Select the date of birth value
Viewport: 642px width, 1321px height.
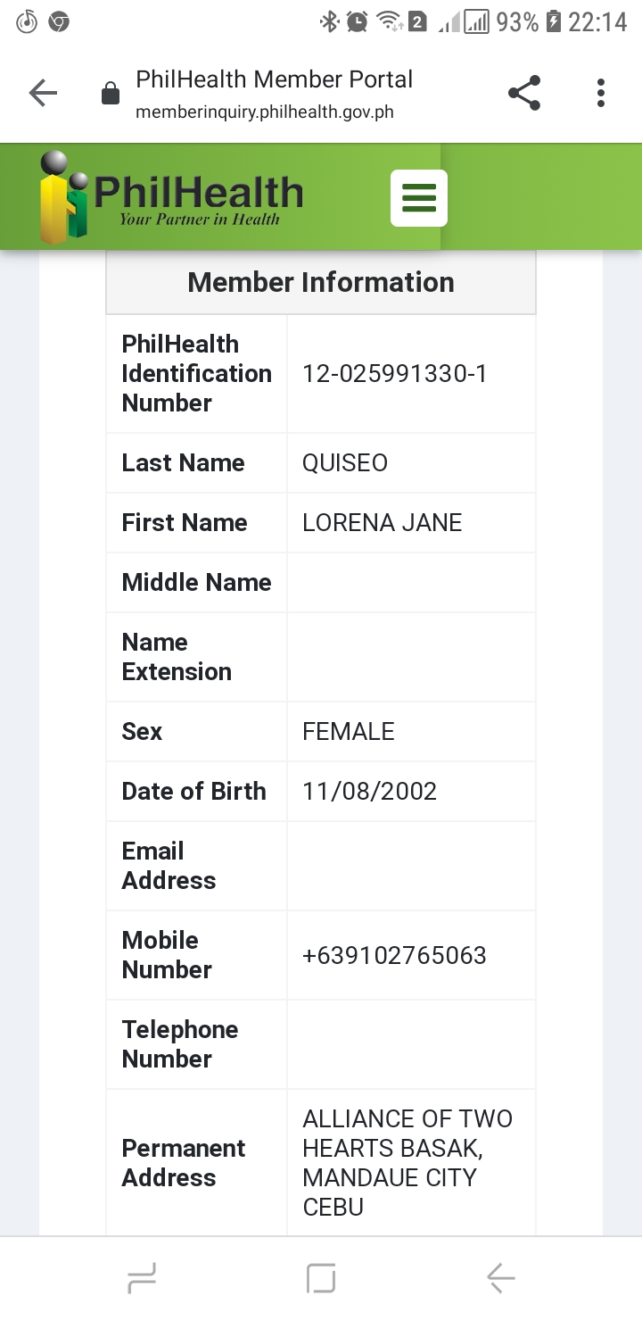369,791
